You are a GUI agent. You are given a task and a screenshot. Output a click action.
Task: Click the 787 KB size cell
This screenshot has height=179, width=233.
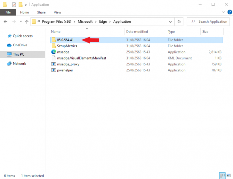[216, 70]
